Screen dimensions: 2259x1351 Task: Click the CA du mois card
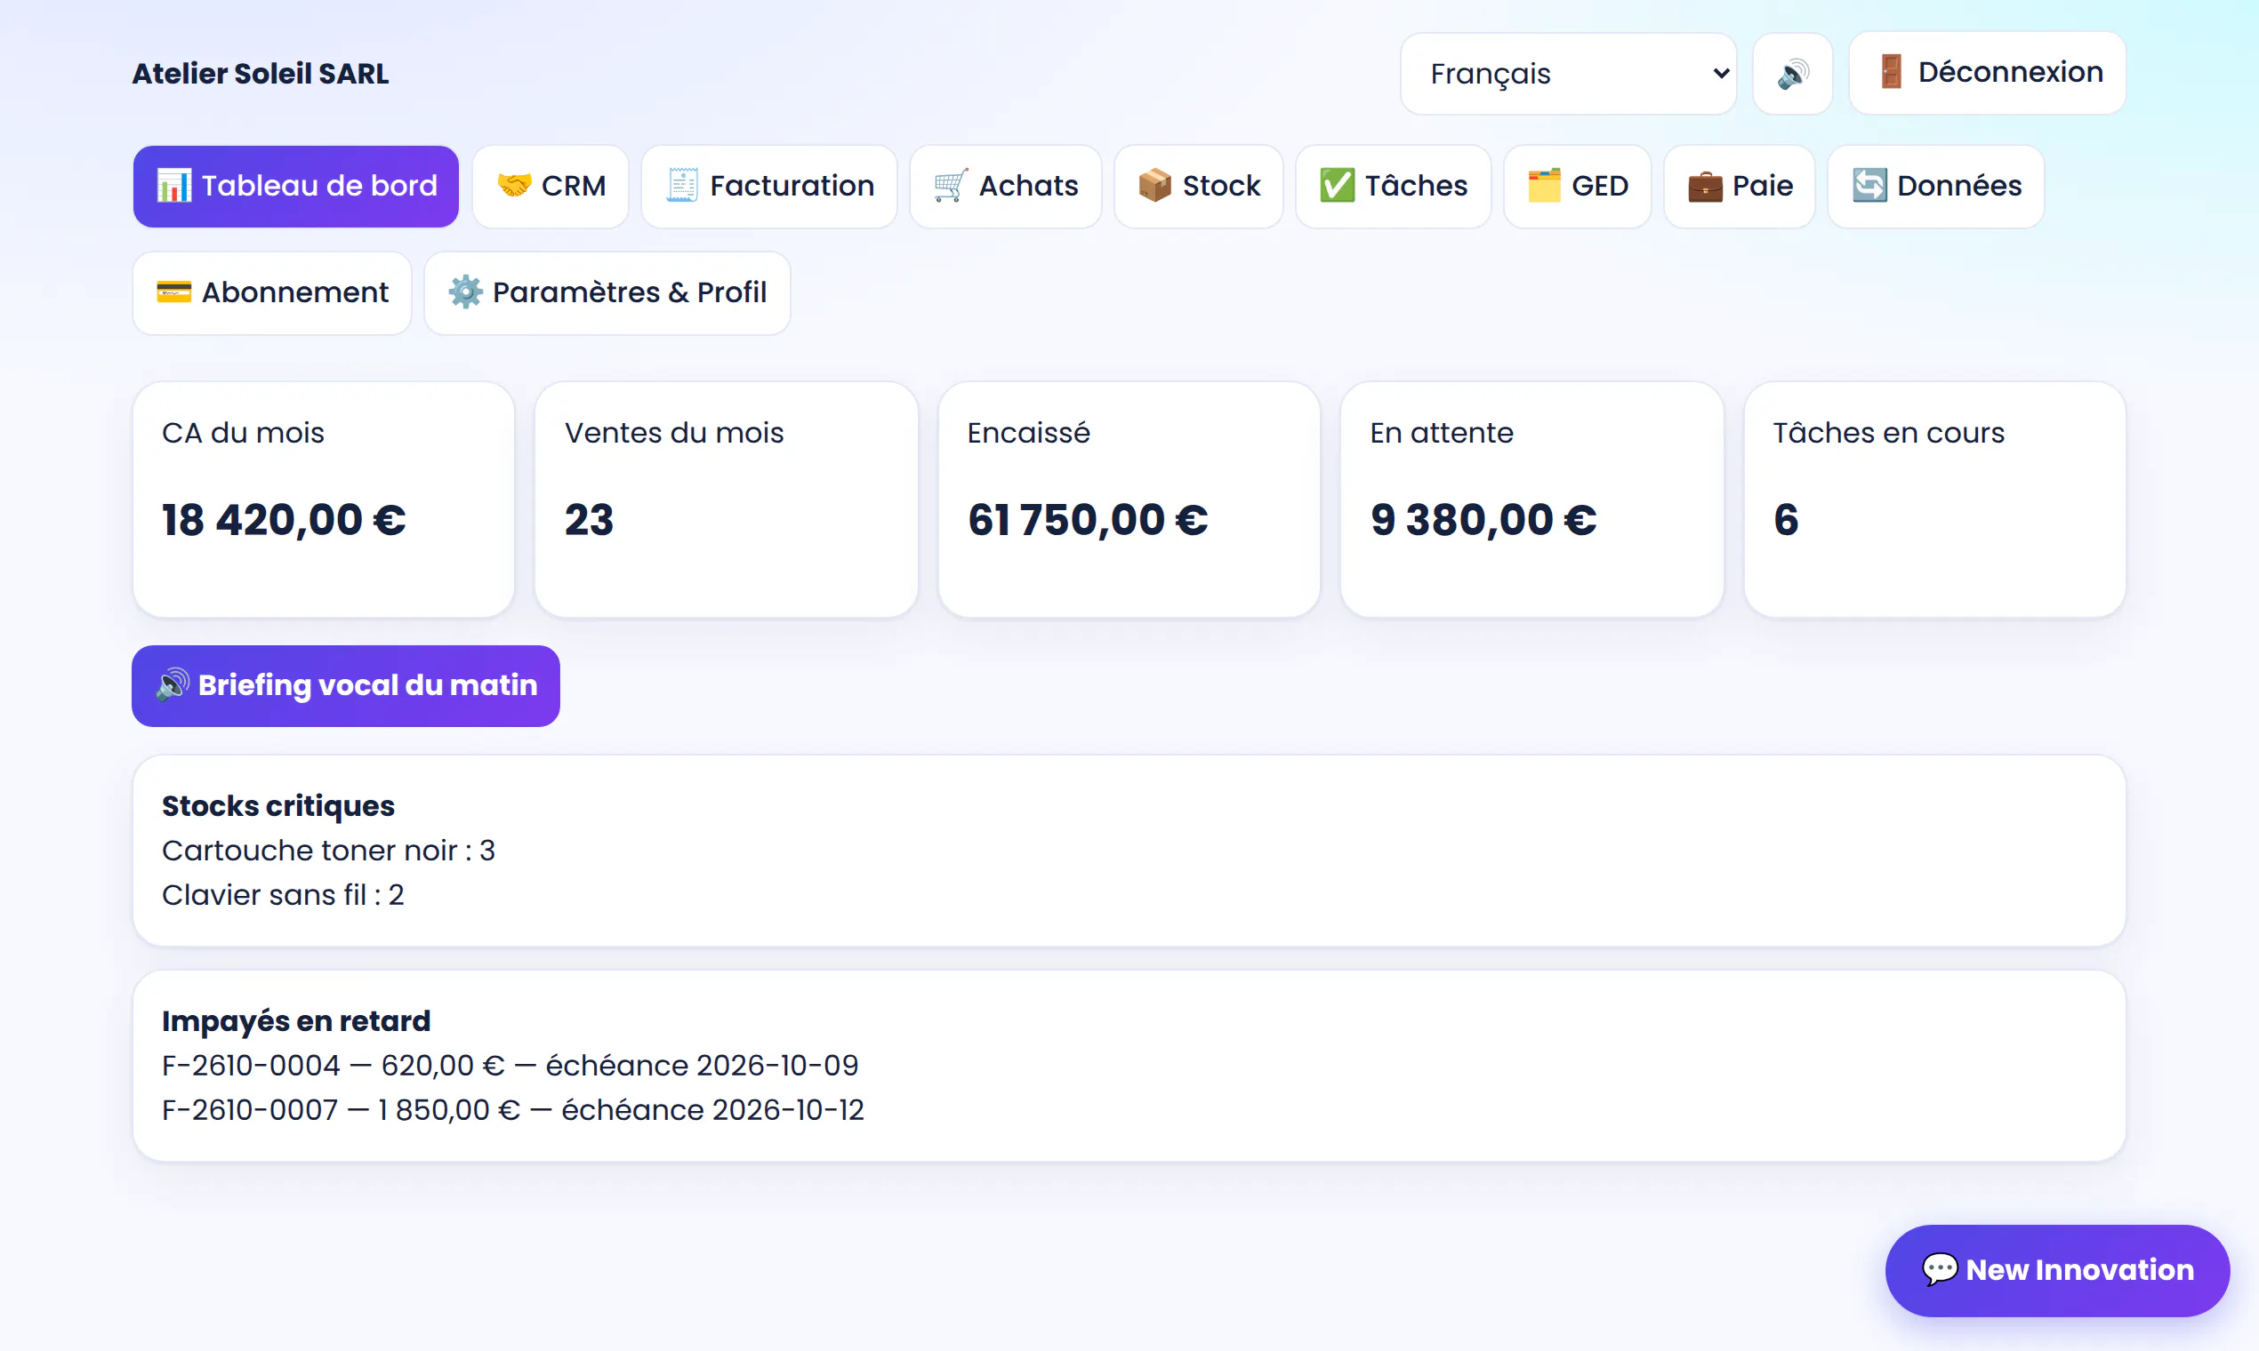pos(324,500)
